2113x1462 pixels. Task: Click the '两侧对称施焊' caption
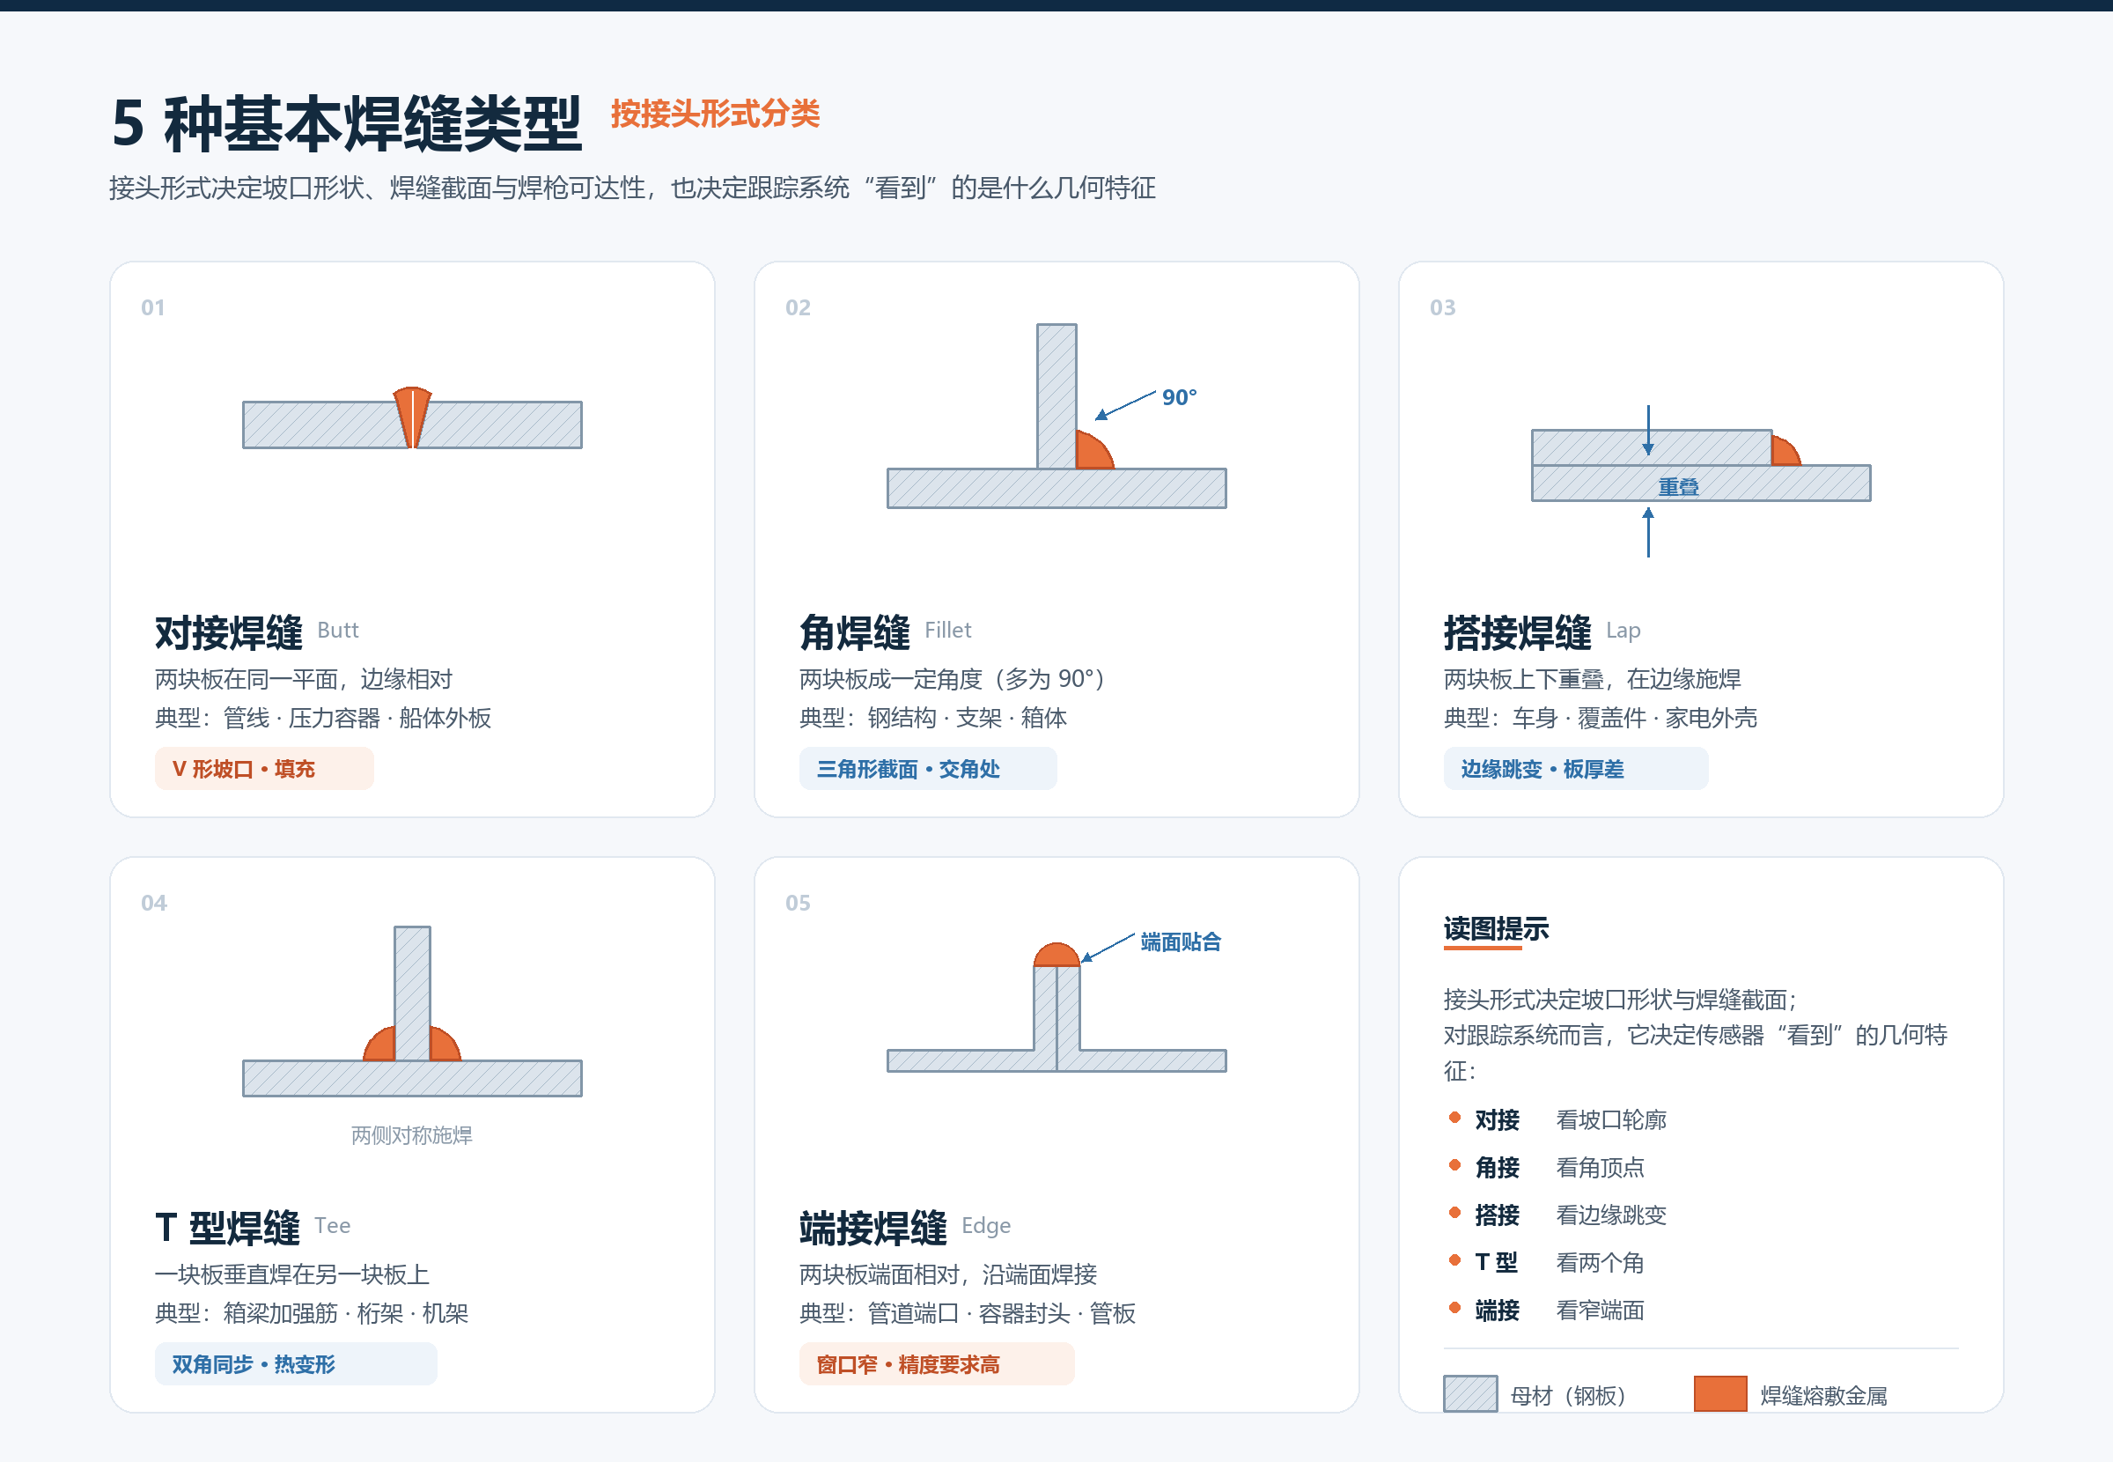(x=412, y=1135)
